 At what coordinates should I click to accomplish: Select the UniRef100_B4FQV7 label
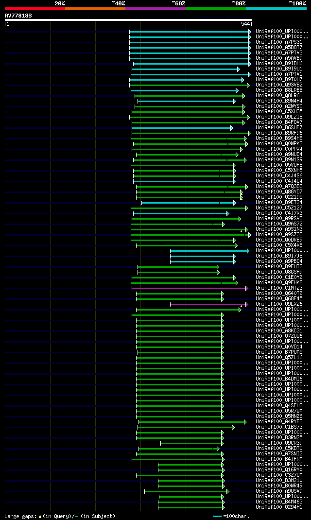click(x=279, y=122)
